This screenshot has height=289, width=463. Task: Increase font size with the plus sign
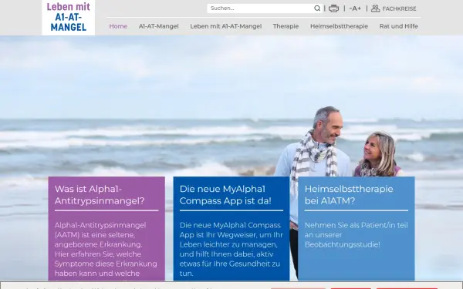pos(359,8)
